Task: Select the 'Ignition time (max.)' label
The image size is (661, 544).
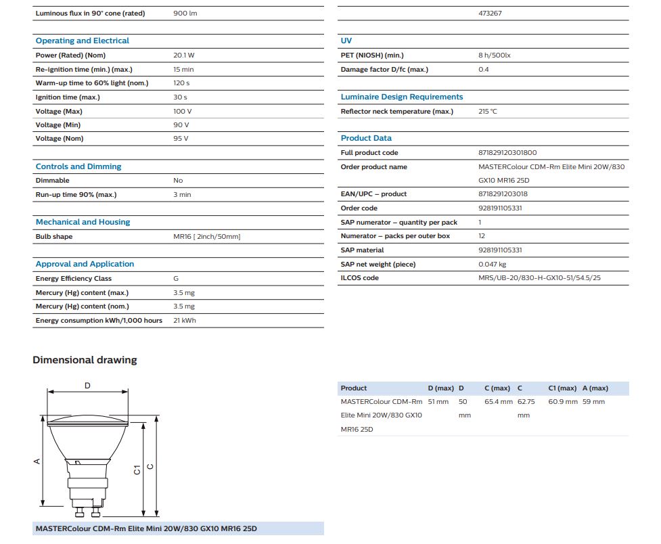Action: coord(68,97)
